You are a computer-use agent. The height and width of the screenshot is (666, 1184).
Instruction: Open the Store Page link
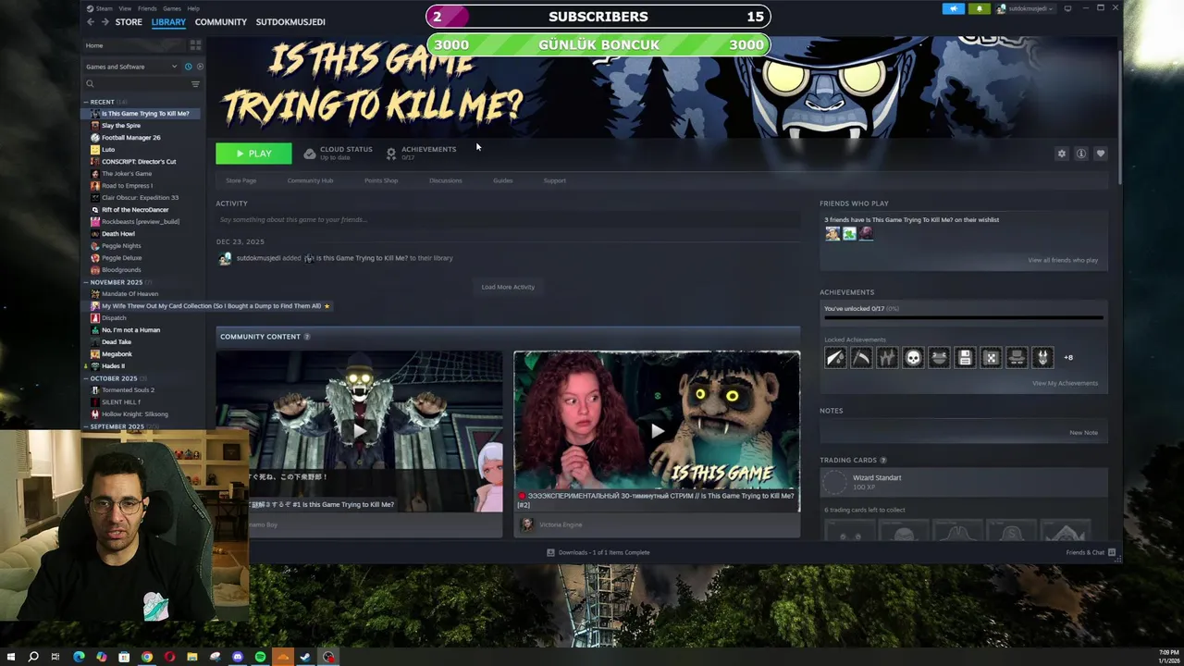point(241,180)
